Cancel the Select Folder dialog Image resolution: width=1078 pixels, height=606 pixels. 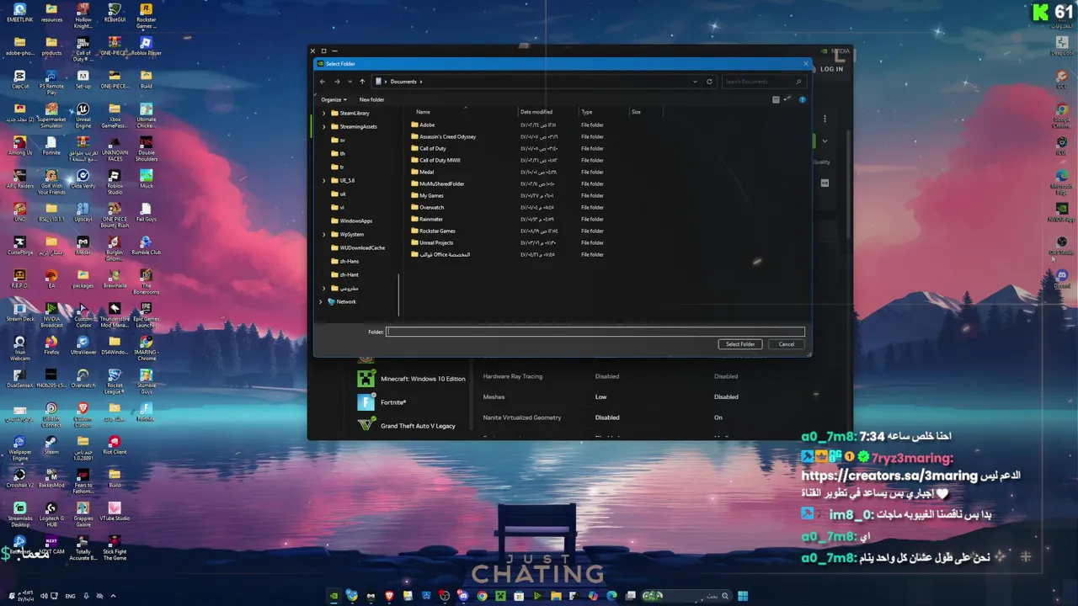pos(786,343)
